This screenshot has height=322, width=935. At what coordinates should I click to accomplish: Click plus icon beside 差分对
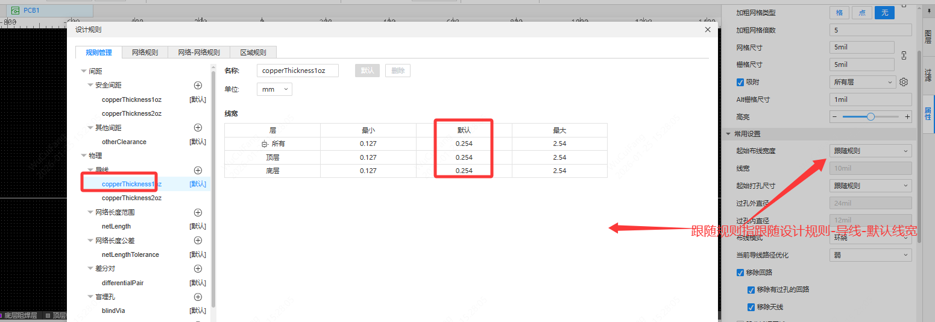(x=198, y=269)
